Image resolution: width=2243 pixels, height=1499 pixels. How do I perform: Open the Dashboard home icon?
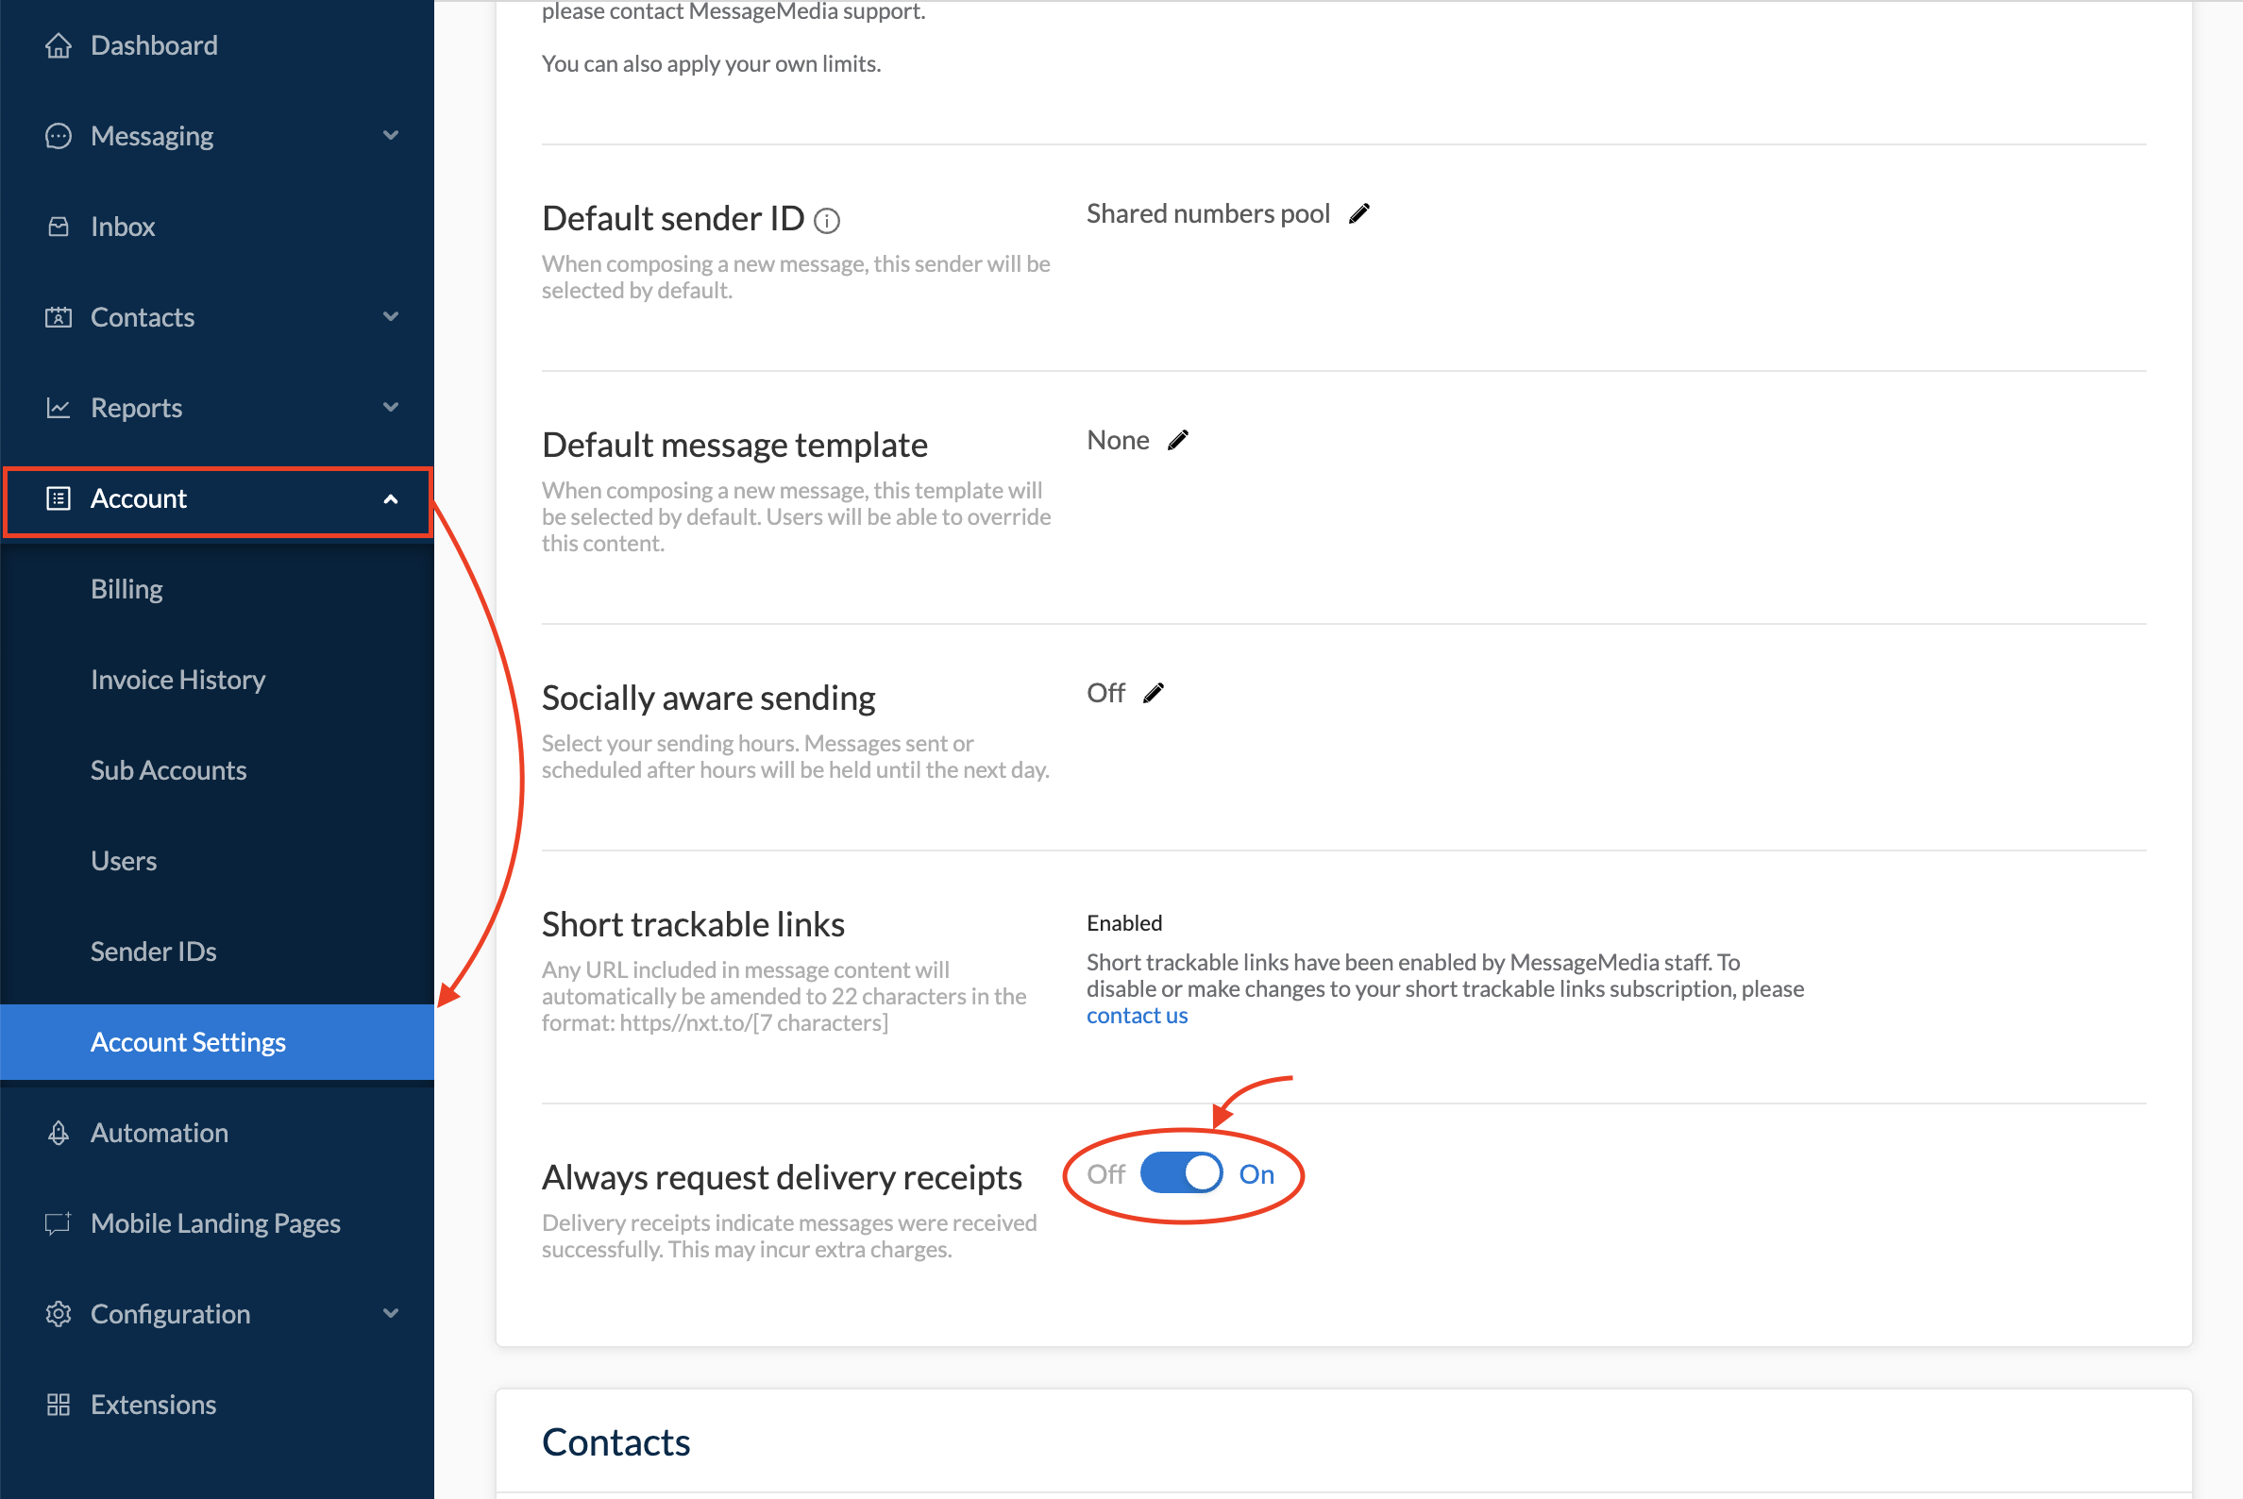(x=59, y=45)
